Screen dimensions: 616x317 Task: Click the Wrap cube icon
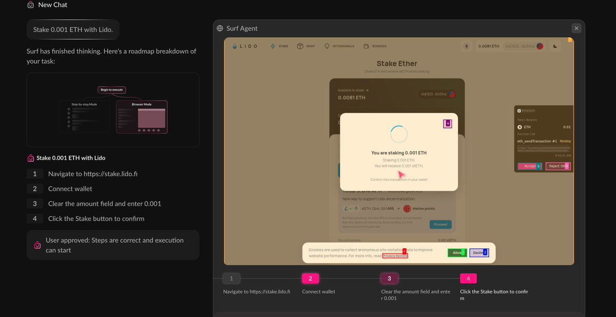coord(300,46)
